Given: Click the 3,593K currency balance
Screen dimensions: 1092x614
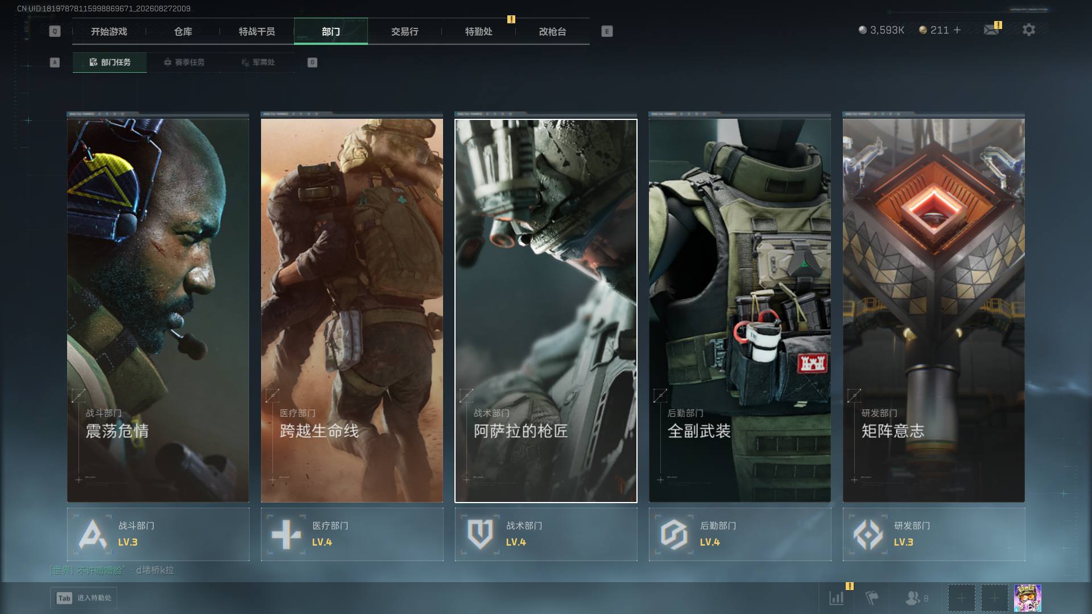Looking at the screenshot, I should tap(887, 30).
